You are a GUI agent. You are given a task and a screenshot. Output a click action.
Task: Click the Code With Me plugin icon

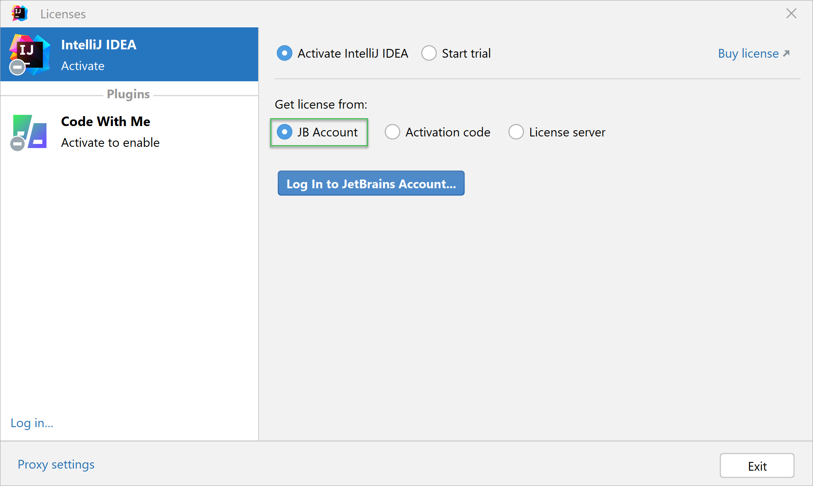pyautogui.click(x=29, y=132)
